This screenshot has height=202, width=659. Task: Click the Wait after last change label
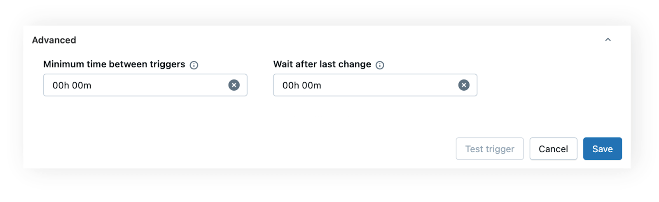pos(322,64)
